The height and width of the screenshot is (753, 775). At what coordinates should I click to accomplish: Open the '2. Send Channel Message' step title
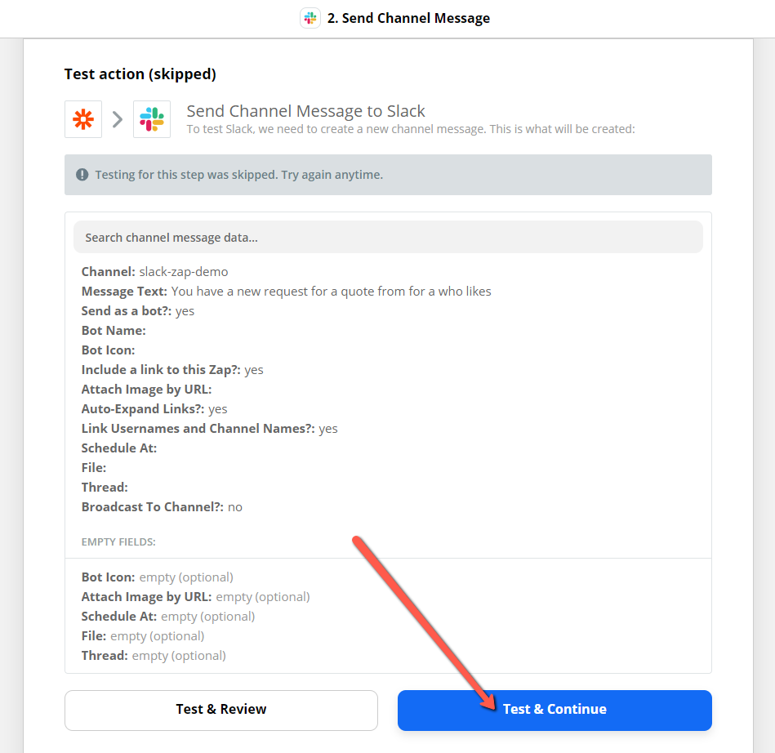point(408,18)
